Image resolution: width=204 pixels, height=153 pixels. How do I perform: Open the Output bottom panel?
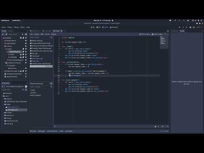(33, 131)
